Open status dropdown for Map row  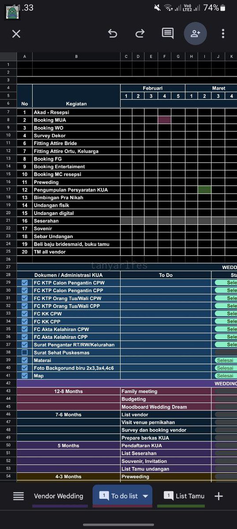(x=226, y=376)
